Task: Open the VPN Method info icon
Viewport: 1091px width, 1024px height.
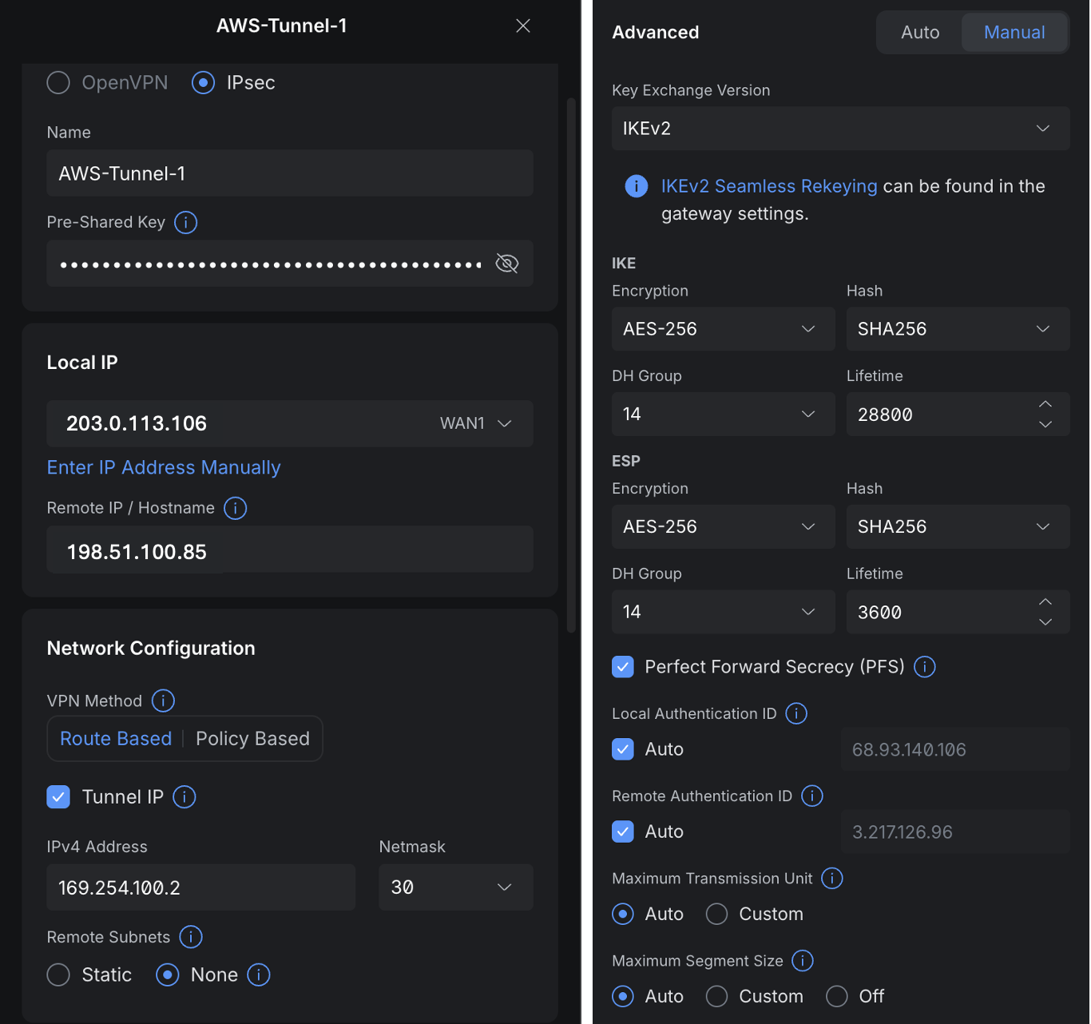Action: (x=163, y=701)
